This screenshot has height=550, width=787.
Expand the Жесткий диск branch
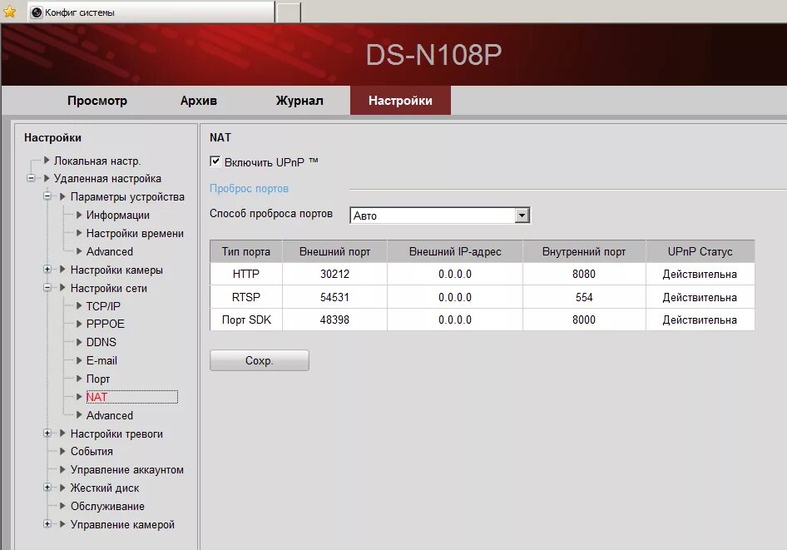pos(47,488)
